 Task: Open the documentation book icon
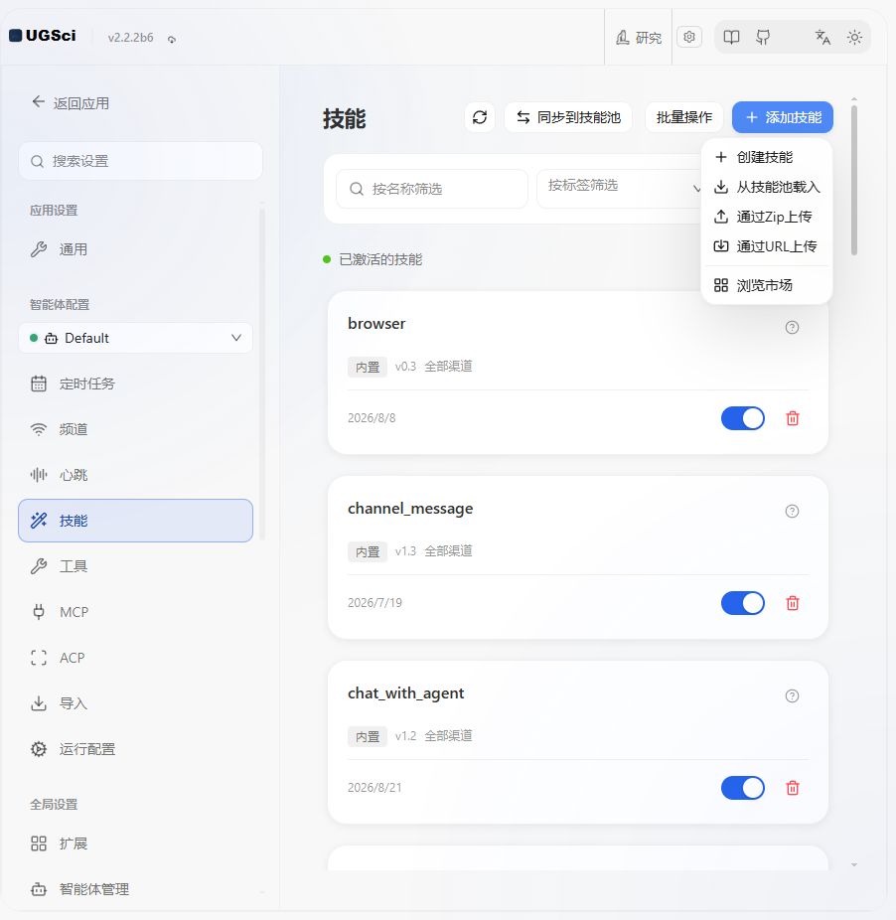(731, 37)
